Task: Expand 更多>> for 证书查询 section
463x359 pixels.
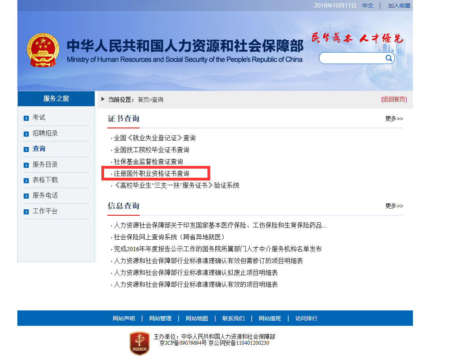Action: point(394,118)
